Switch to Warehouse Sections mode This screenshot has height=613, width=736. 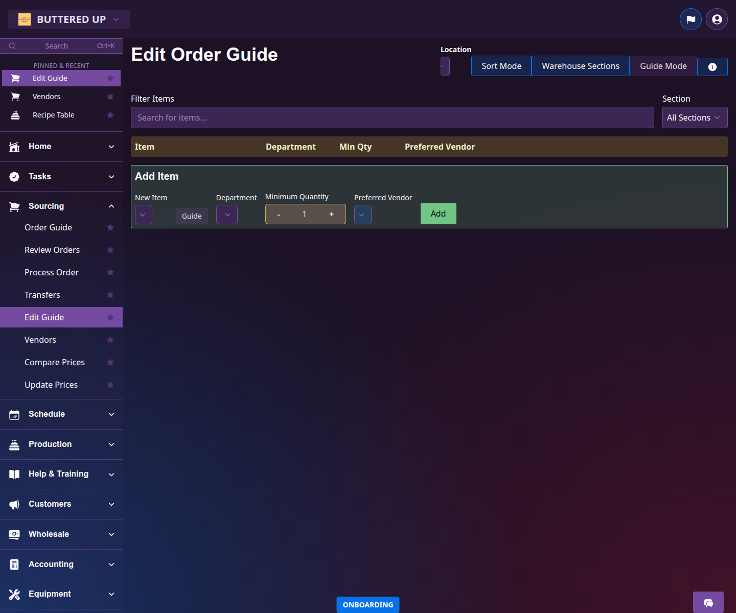point(580,66)
